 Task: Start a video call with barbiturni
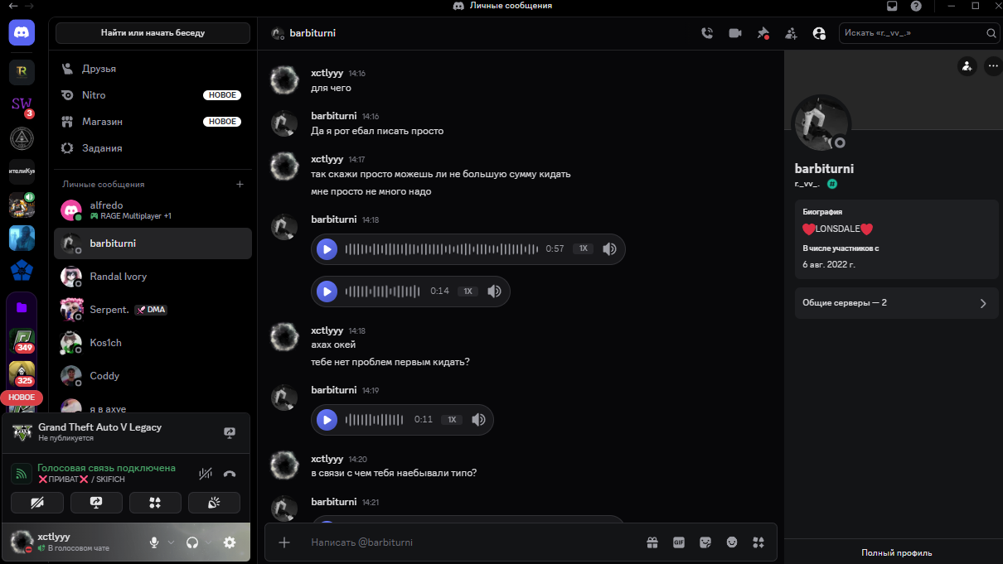tap(735, 33)
